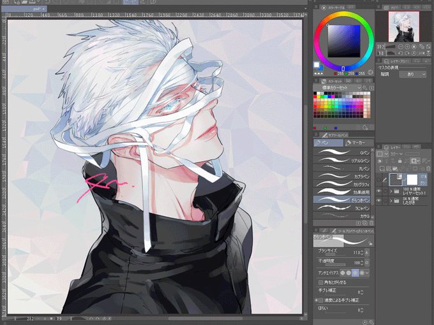This screenshot has width=434, height=325.
Task: Click the duplicate sub tool icon
Action: 365,223
